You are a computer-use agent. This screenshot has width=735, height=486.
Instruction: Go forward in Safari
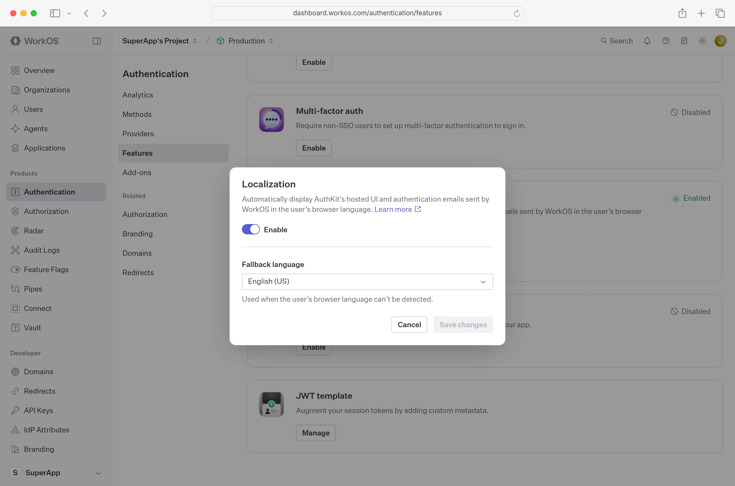click(104, 13)
